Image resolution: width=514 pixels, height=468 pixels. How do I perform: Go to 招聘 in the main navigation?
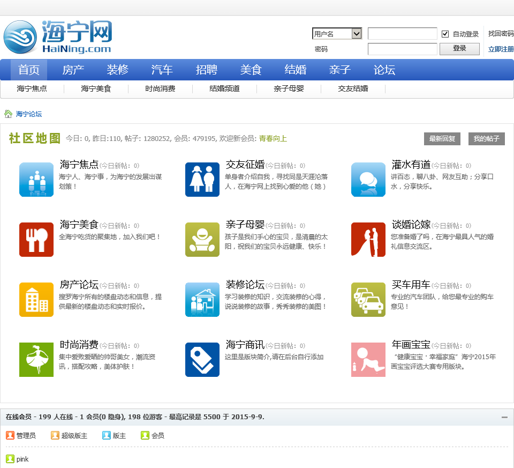pyautogui.click(x=207, y=70)
